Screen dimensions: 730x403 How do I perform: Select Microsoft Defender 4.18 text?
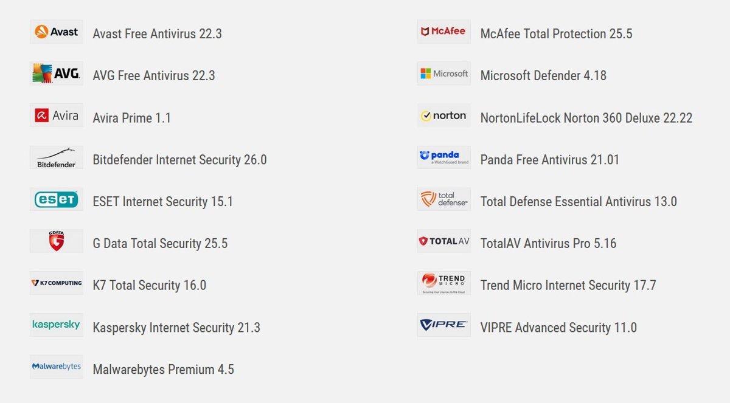tap(543, 76)
